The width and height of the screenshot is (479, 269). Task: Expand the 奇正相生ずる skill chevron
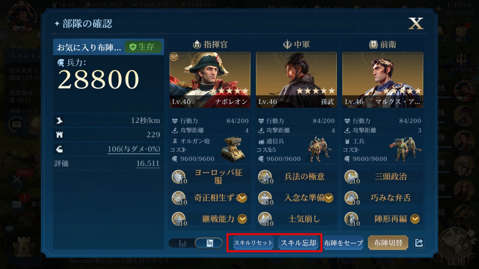click(x=242, y=198)
